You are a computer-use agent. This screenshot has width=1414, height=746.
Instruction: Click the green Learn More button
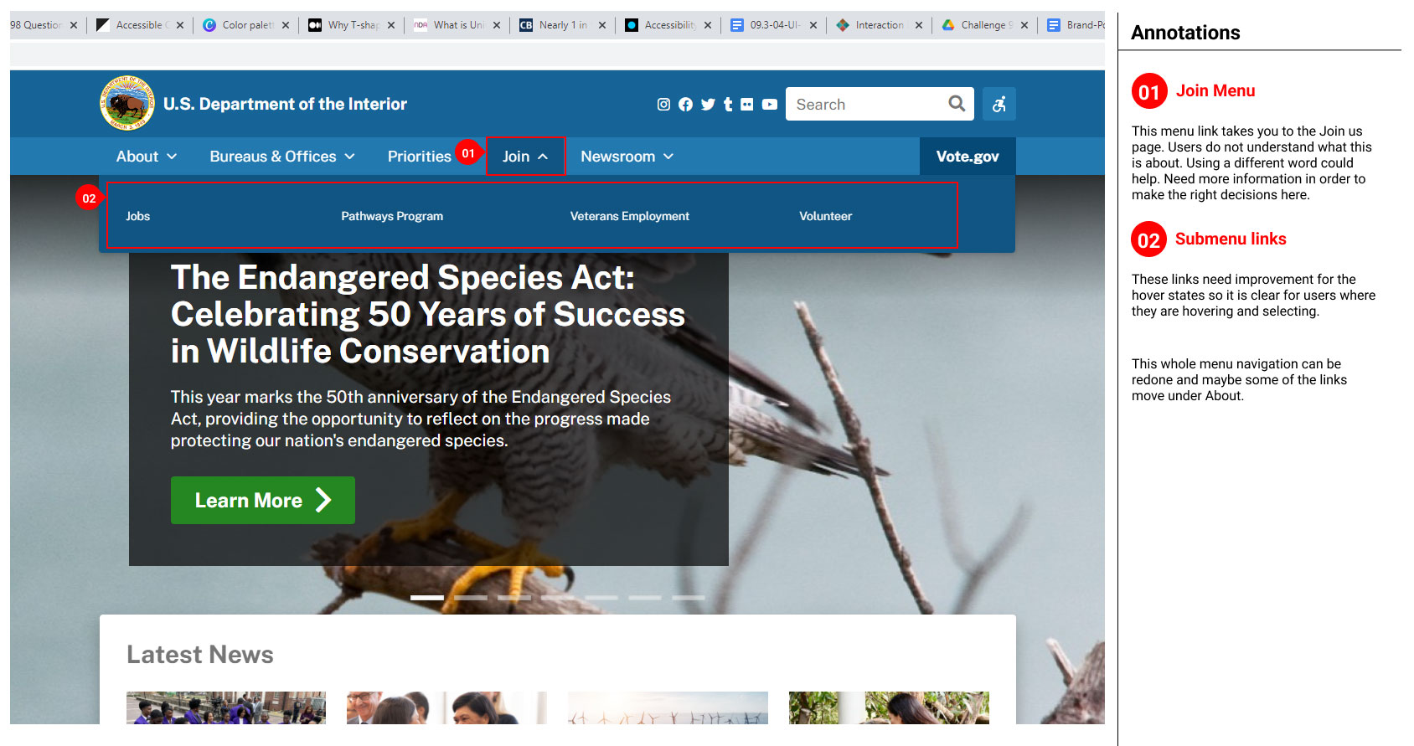(x=263, y=501)
